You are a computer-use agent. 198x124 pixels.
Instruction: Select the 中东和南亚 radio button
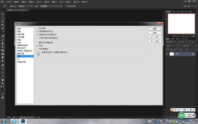point(37,49)
